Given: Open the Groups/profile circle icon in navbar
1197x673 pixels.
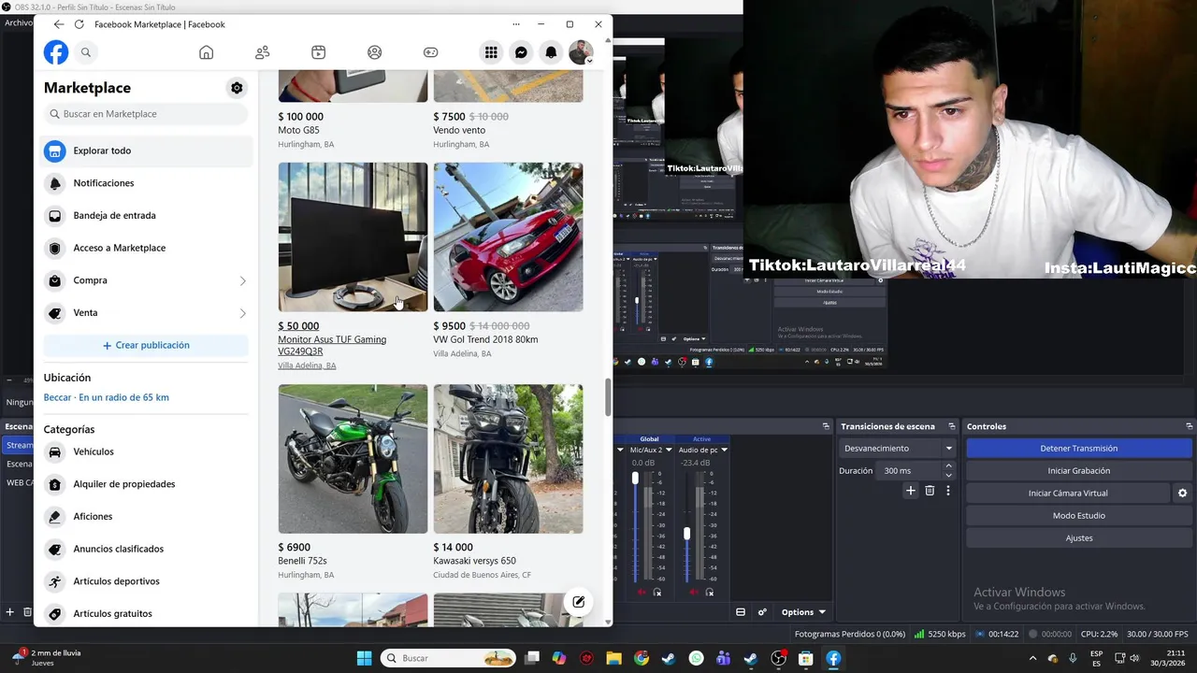Looking at the screenshot, I should point(375,52).
